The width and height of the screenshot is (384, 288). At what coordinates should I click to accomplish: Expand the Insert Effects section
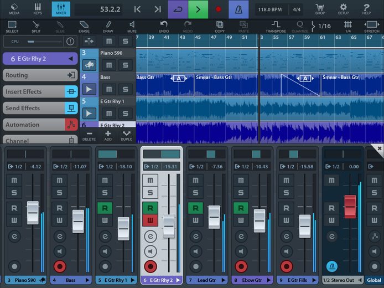click(x=40, y=92)
